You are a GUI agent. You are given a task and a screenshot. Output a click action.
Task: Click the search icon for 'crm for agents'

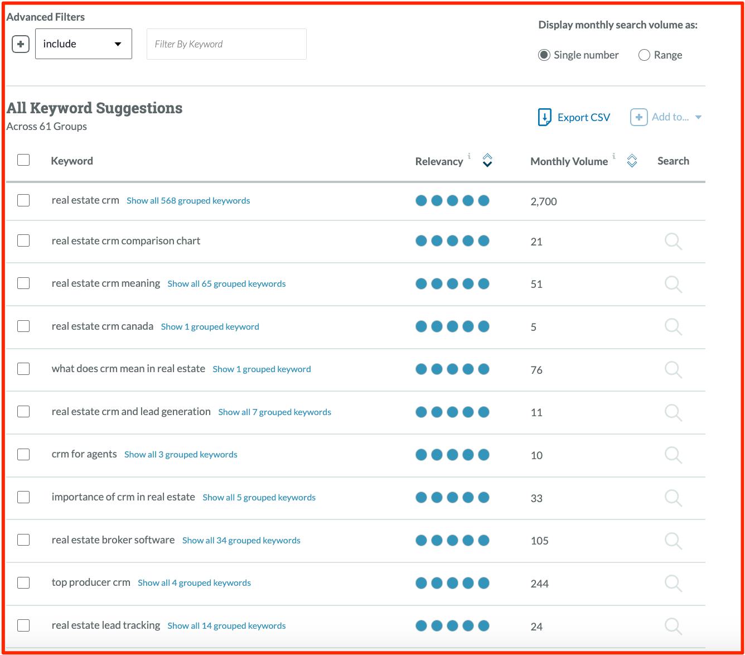[673, 455]
